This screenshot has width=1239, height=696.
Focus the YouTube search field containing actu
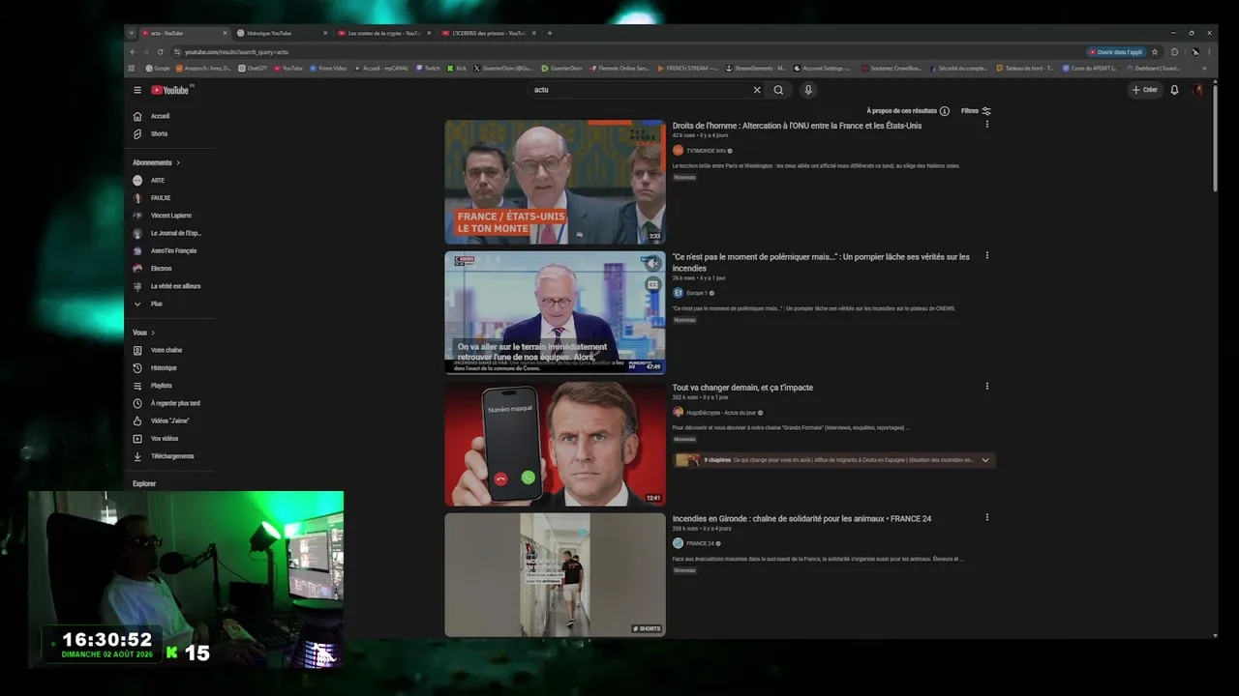tap(641, 90)
